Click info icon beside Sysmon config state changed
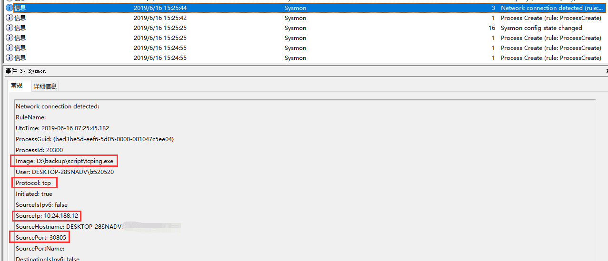Screen dimensions: 608x261 coord(9,28)
